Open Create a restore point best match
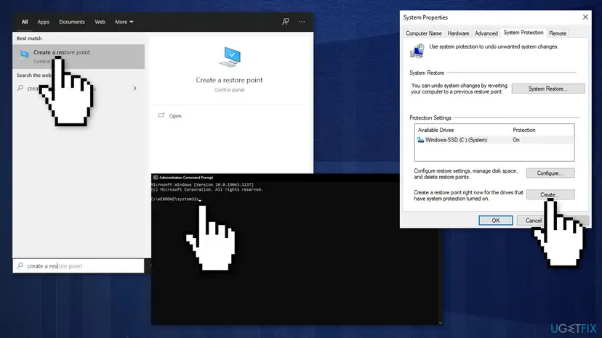 click(79, 57)
